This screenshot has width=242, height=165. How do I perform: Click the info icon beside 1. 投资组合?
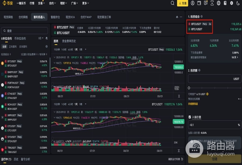202,16
